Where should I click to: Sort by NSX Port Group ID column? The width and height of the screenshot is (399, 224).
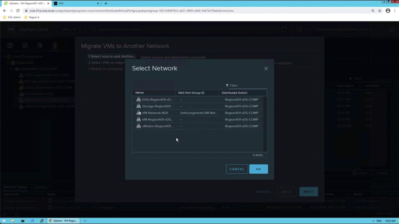coord(191,93)
